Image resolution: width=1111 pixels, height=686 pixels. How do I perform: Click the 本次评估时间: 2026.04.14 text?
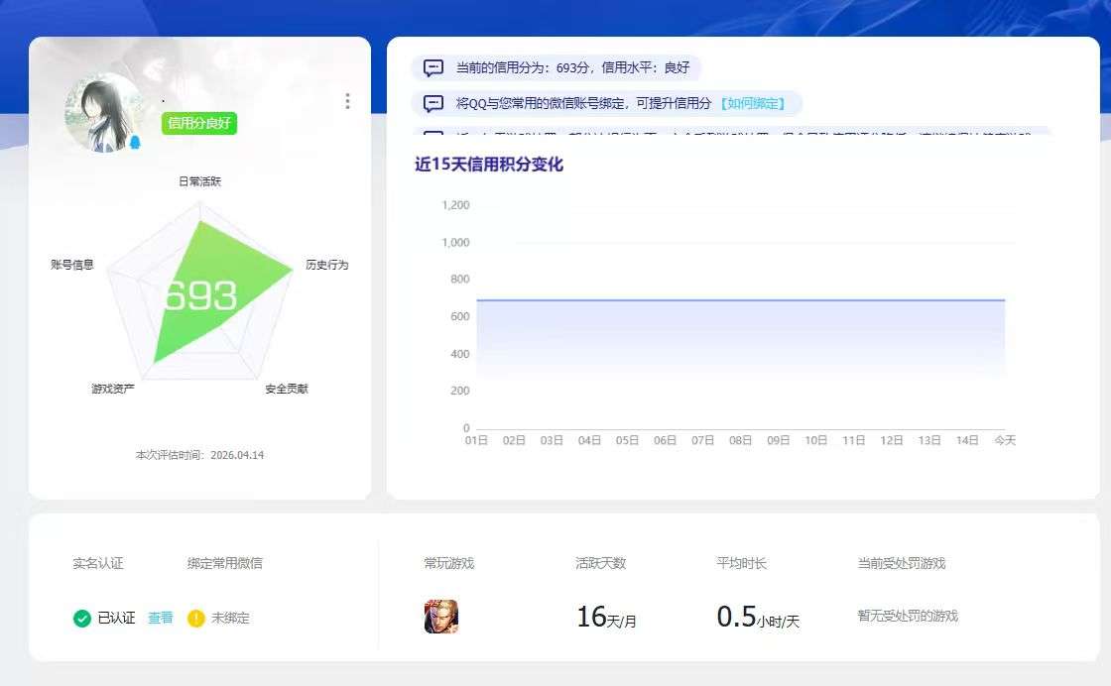[x=199, y=455]
